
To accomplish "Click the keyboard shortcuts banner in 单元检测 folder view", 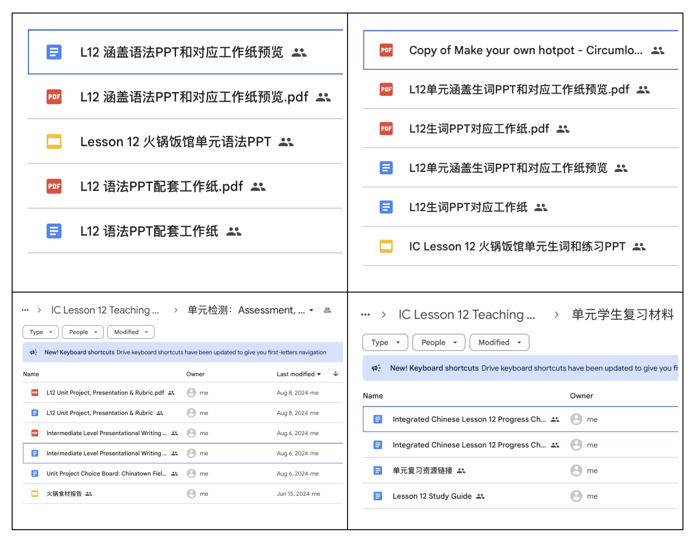I will coord(183,352).
